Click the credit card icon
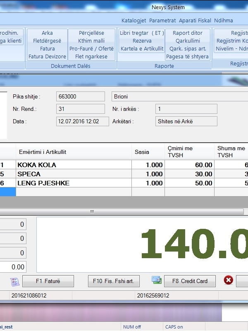Viewport: 248px width, 331px height. pyautogui.click(x=156, y=281)
